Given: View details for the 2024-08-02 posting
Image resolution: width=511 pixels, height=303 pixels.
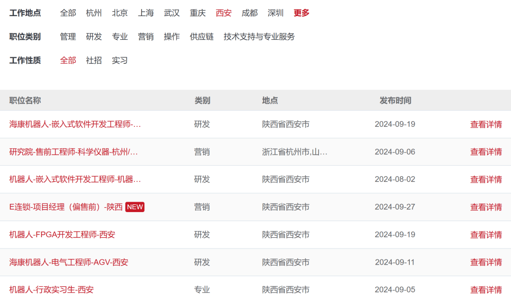Looking at the screenshot, I should tap(486, 179).
